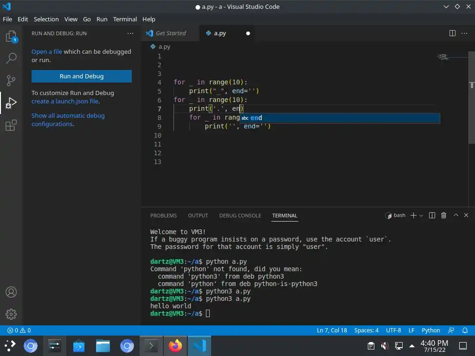Open the Source Control view
The image size is (475, 356).
[11, 81]
